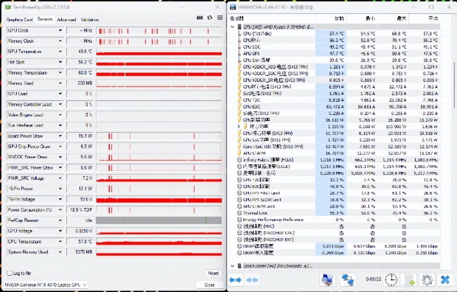Click the PerfCap Reason gray graph bar
457x292 pixels.
(x=159, y=220)
